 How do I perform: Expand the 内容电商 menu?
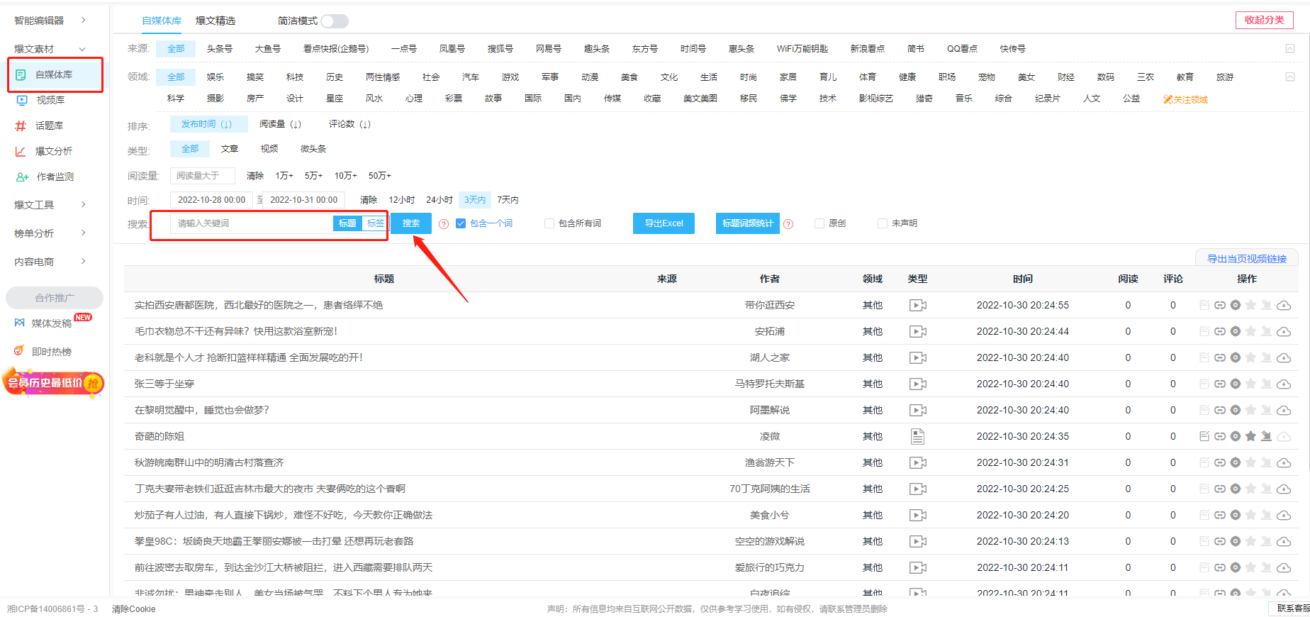[x=50, y=262]
